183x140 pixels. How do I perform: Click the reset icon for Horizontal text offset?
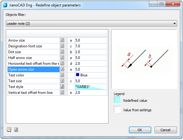[62, 64]
